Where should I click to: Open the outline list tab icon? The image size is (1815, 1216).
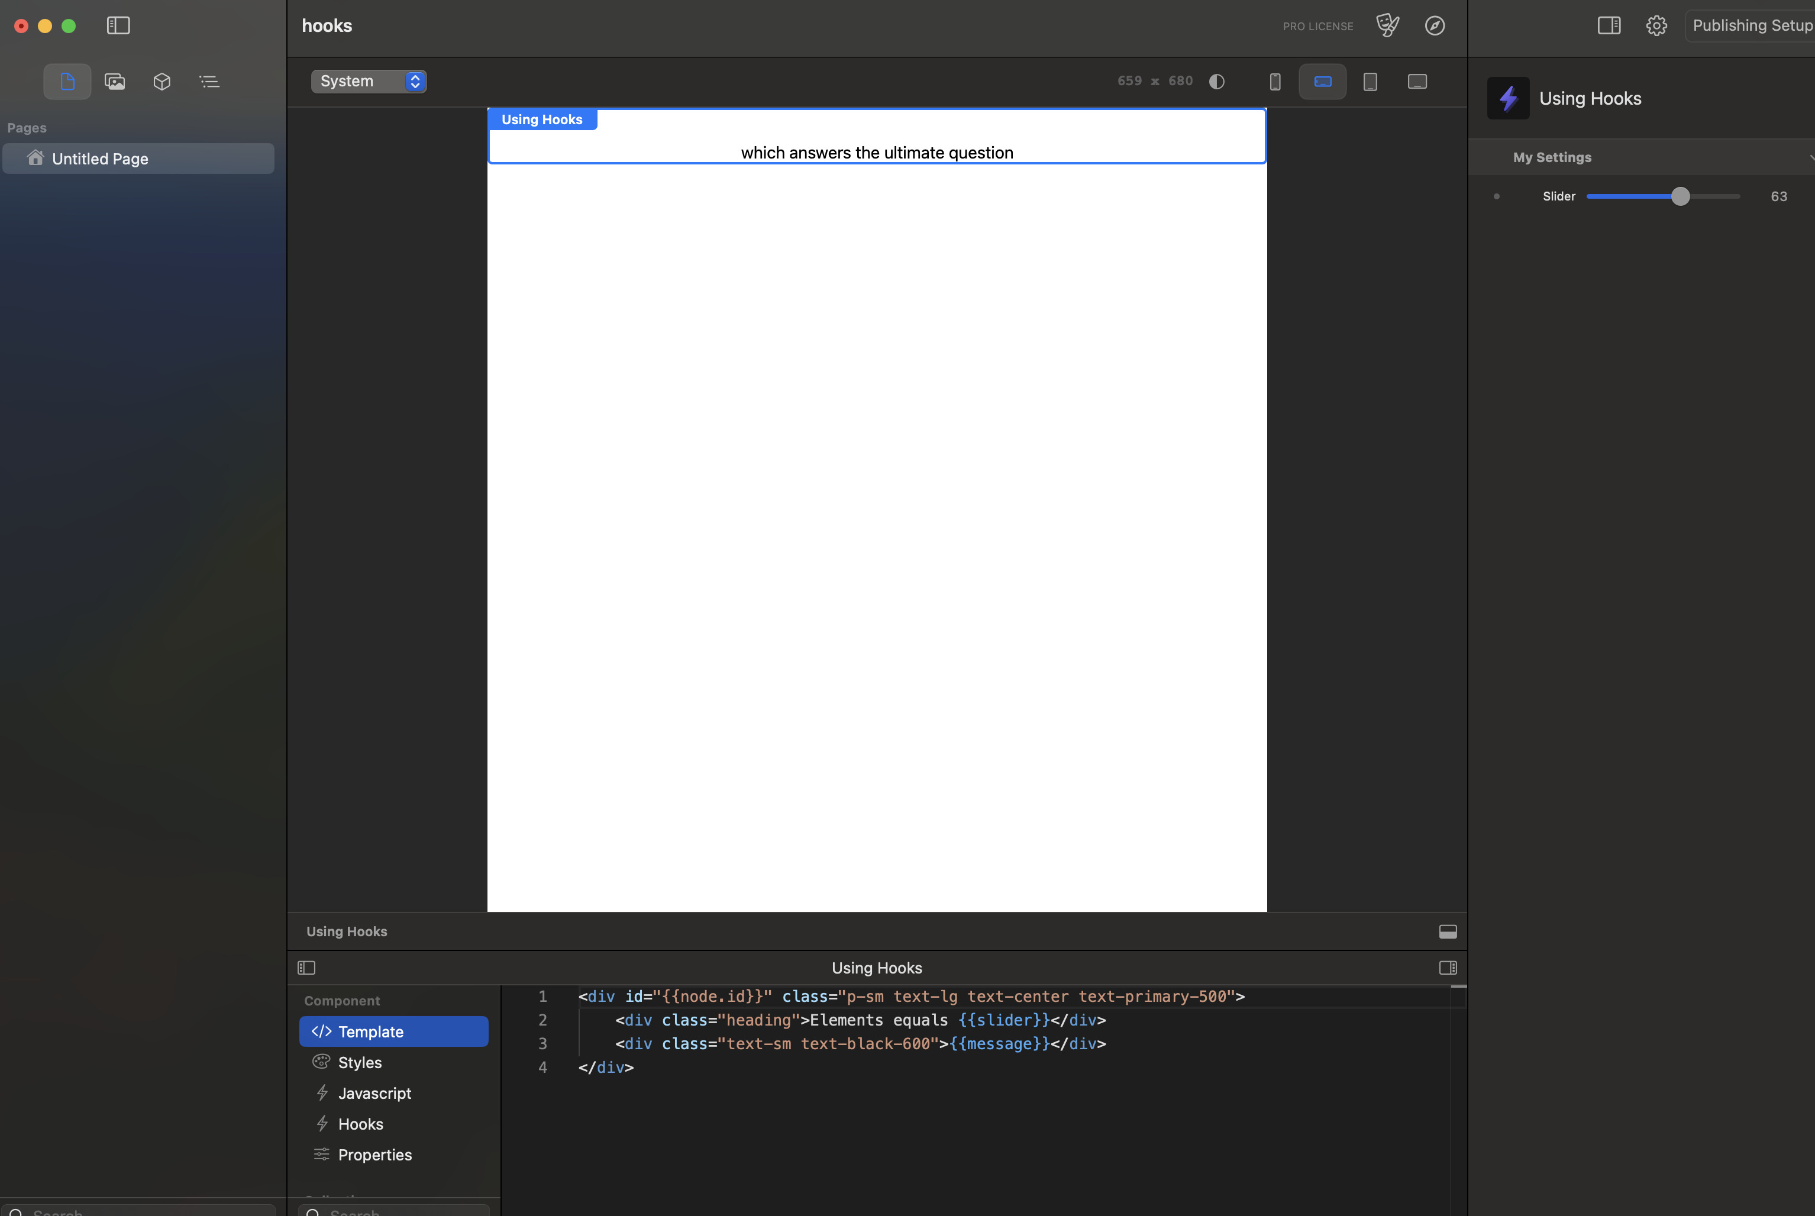(209, 82)
